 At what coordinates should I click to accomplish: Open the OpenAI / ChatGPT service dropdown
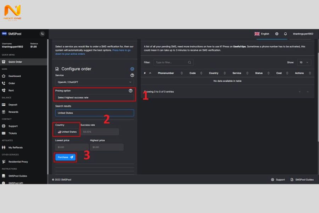(x=94, y=82)
